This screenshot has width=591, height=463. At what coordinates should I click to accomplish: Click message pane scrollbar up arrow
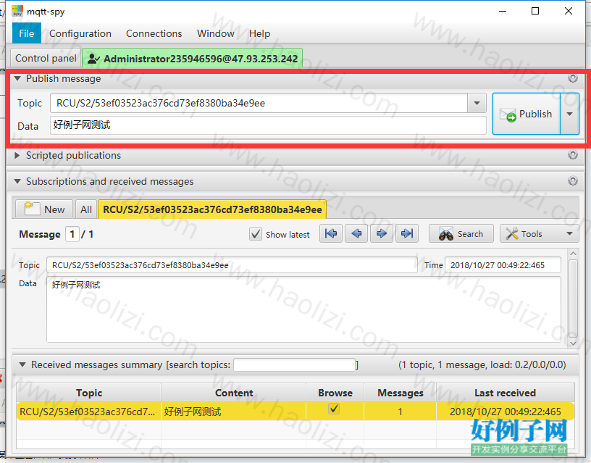573,254
